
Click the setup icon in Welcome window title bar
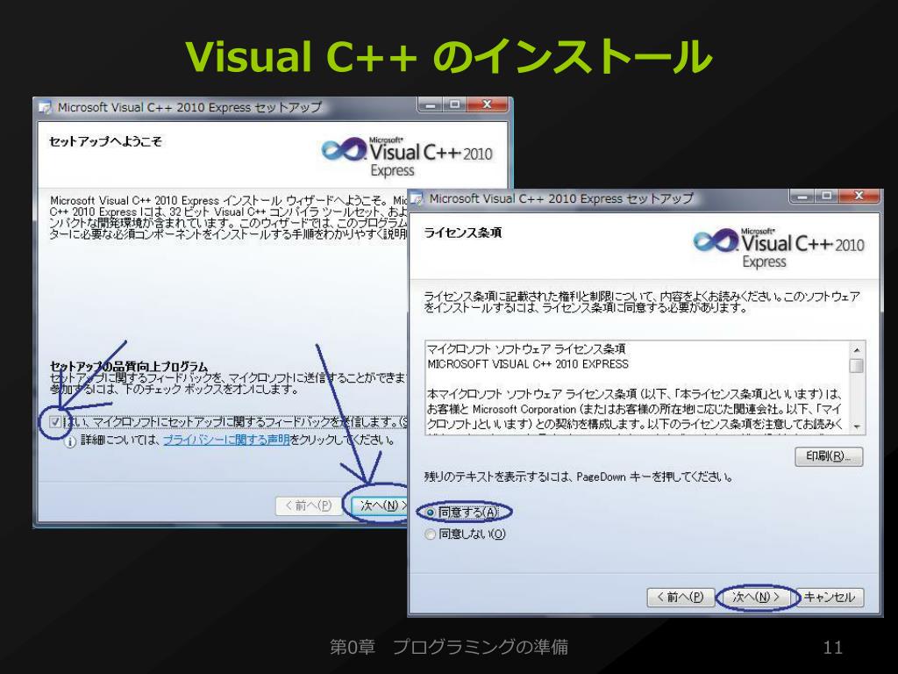45,107
